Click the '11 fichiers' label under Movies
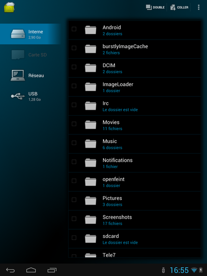Image resolution: width=207 pixels, height=276 pixels. tap(112, 129)
